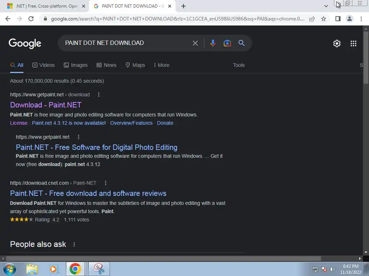Clear the search box with X
The image size is (369, 276).
coord(195,43)
